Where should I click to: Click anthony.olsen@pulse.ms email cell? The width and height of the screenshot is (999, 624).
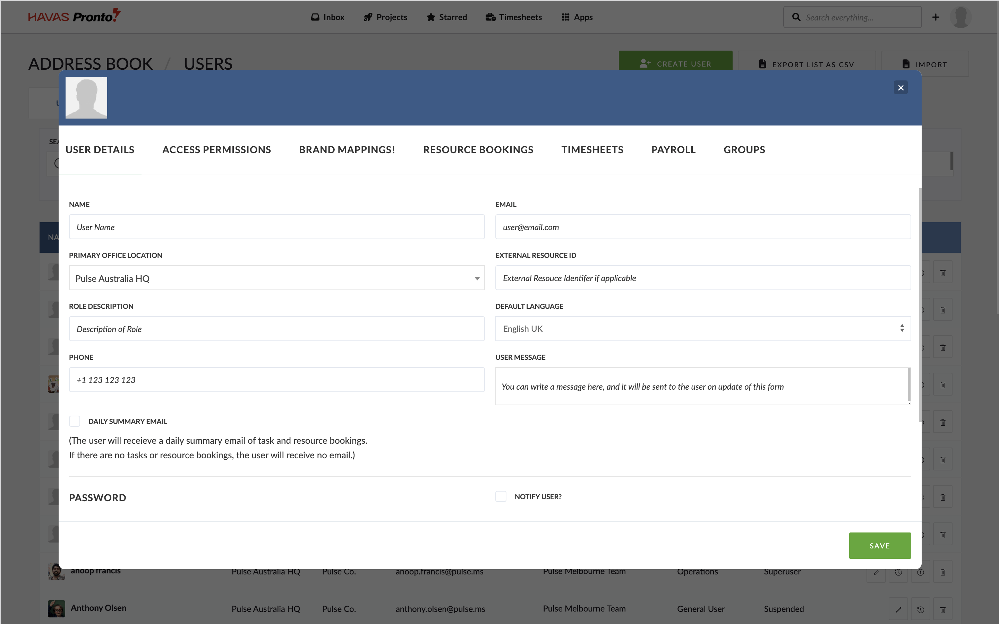440,608
